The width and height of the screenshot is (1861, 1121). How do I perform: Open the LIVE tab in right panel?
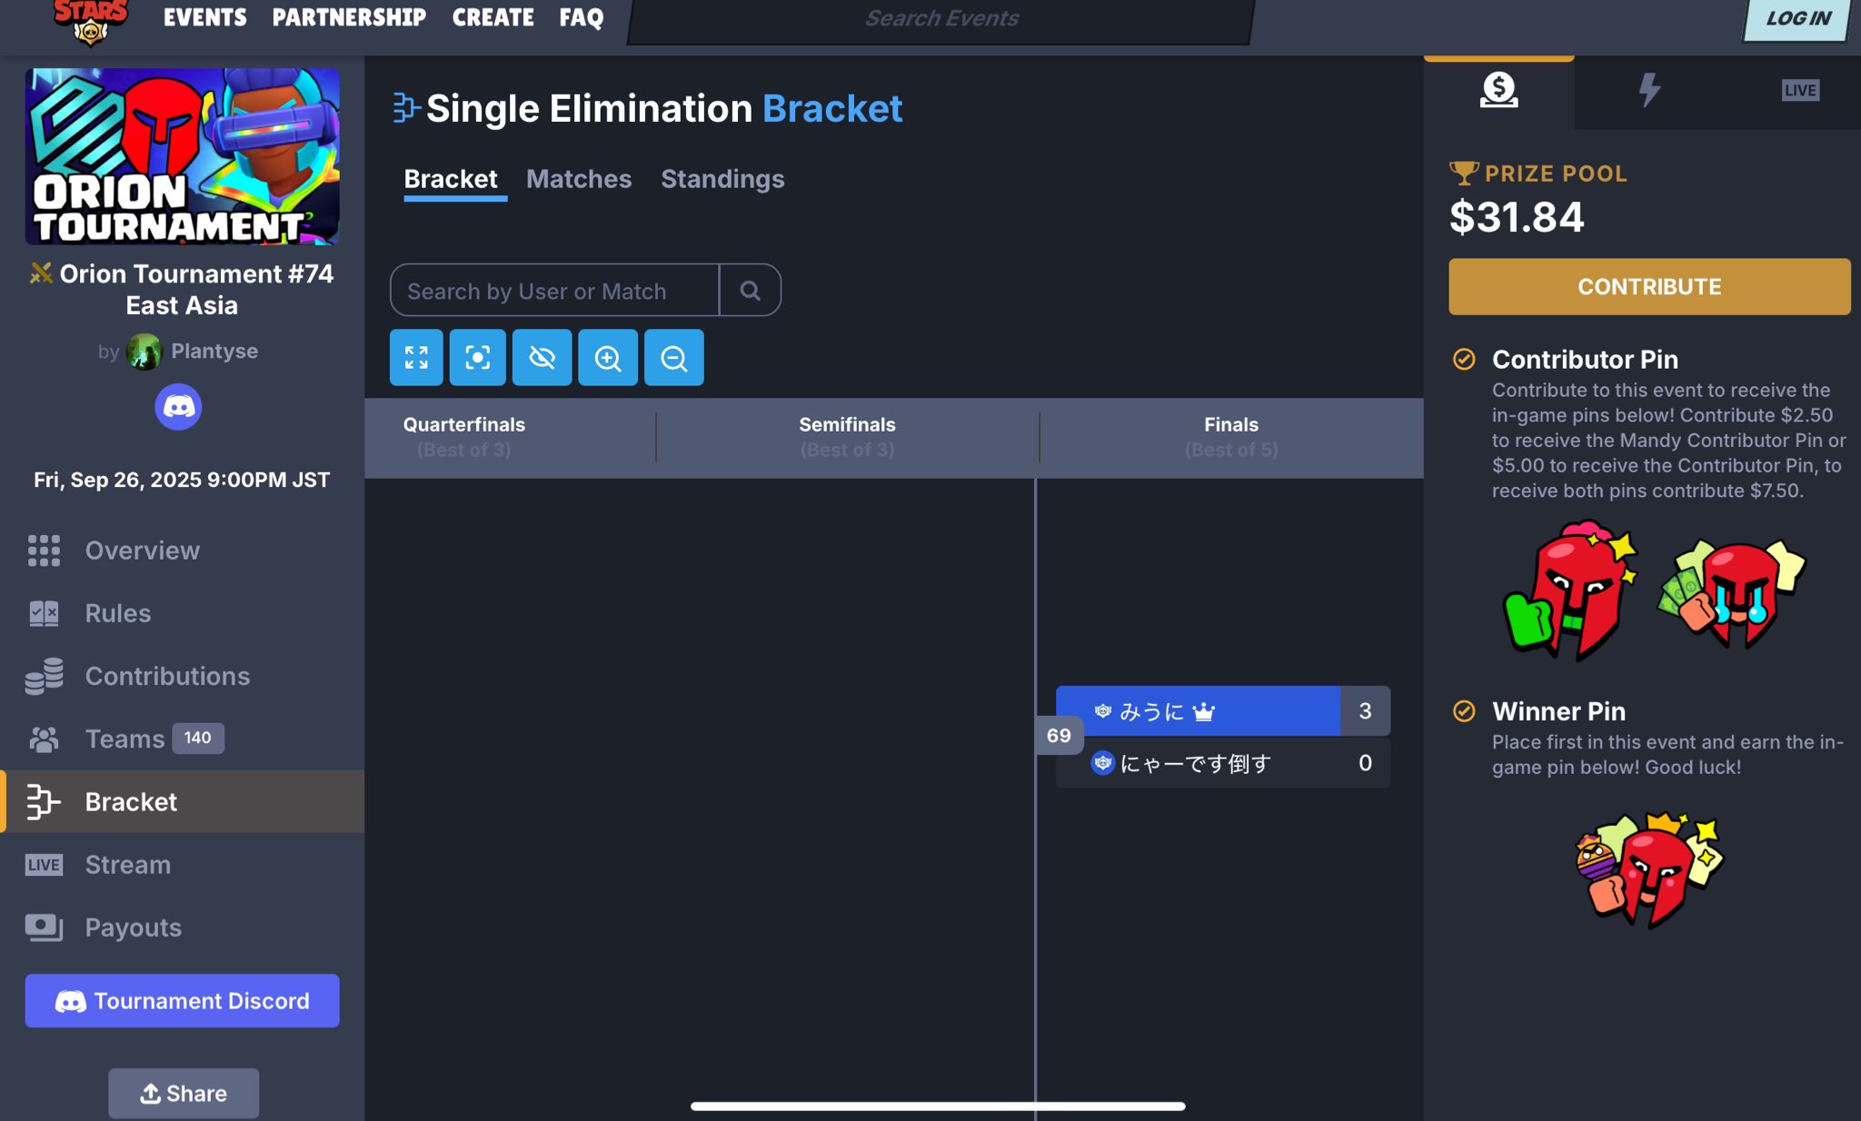[1799, 90]
